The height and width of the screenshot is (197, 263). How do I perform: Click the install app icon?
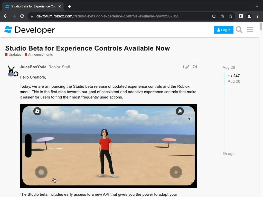point(214,16)
